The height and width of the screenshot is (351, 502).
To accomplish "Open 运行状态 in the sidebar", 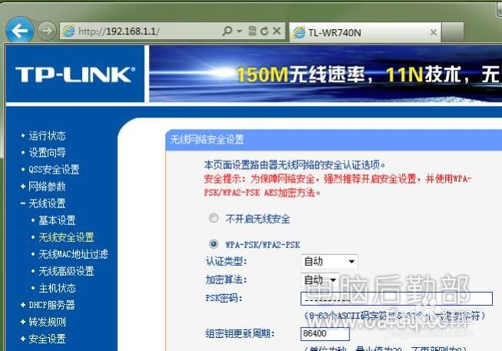I will coord(47,136).
